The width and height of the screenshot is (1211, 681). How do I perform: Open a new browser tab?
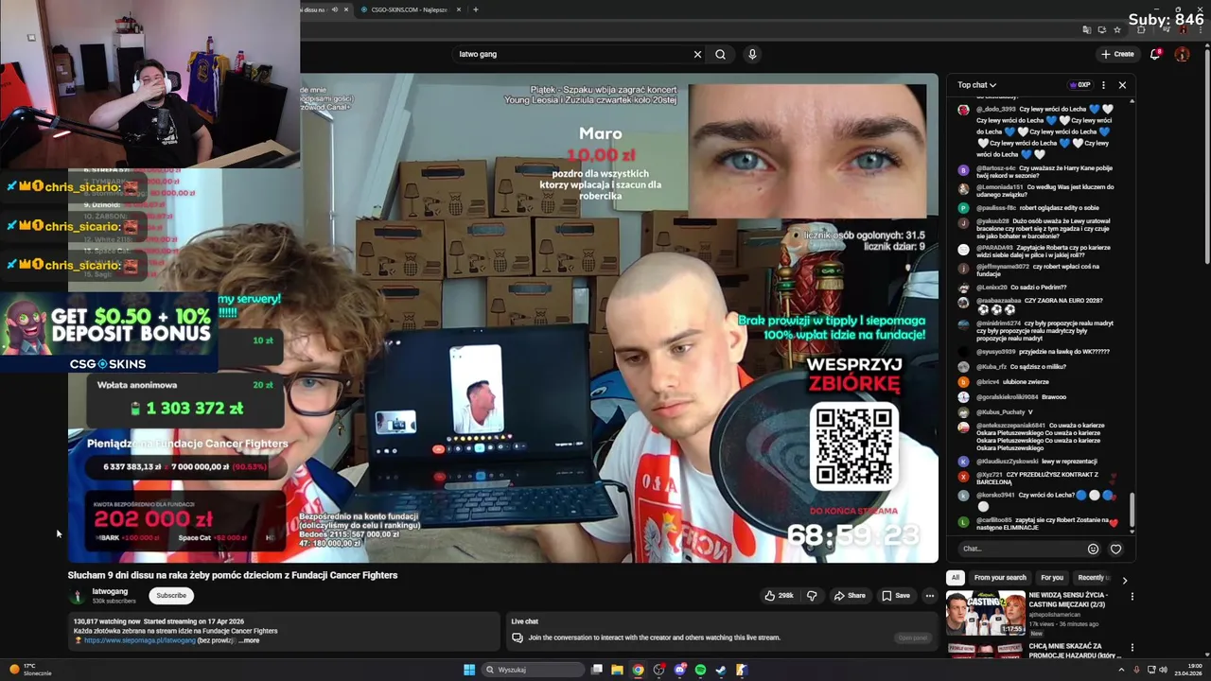pyautogui.click(x=475, y=9)
